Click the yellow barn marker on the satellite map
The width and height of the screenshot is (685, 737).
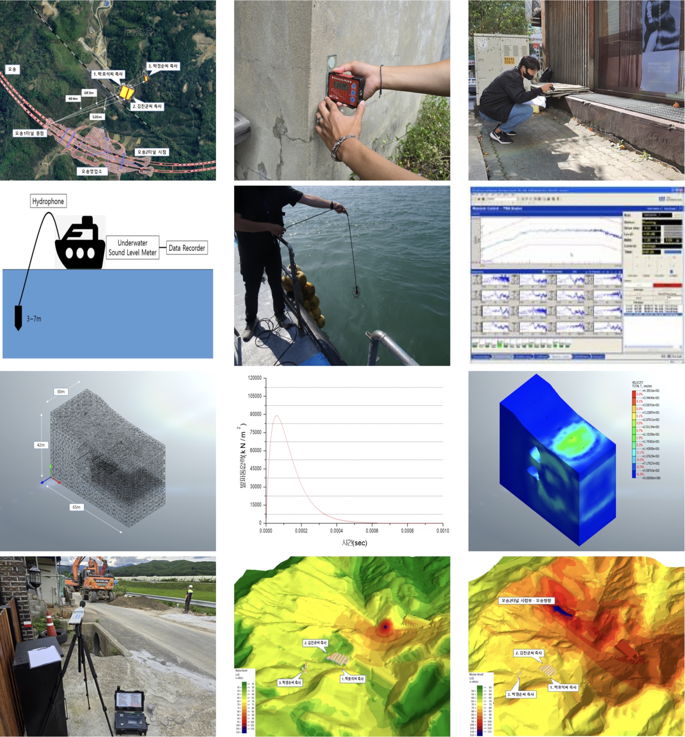(125, 92)
